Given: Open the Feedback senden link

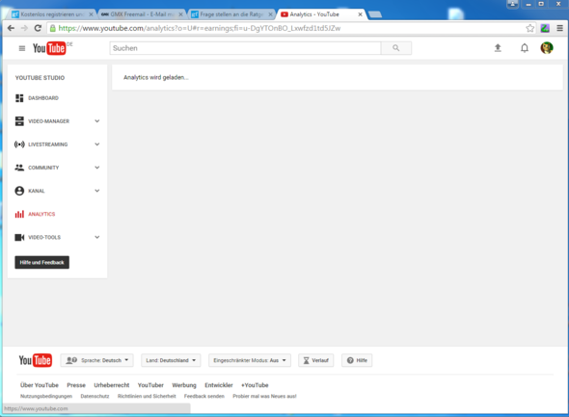Looking at the screenshot, I should pos(204,396).
